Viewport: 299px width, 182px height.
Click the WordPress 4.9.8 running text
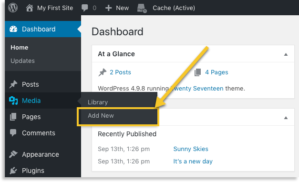(x=134, y=89)
